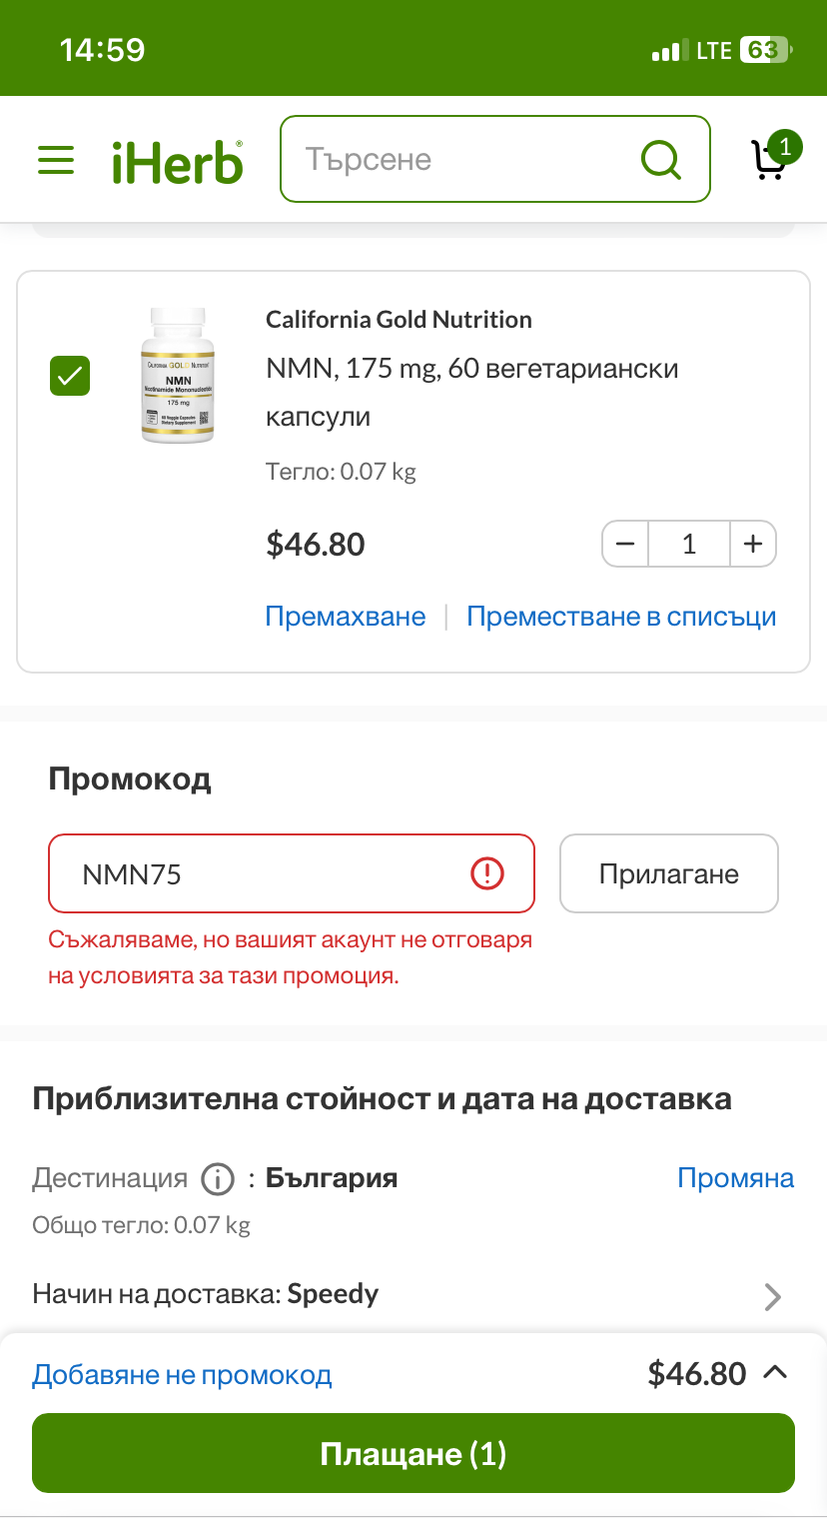Screen dimensions: 827x1518
Task: Expand the Speedy delivery method chevron
Action: pyautogui.click(x=772, y=1296)
